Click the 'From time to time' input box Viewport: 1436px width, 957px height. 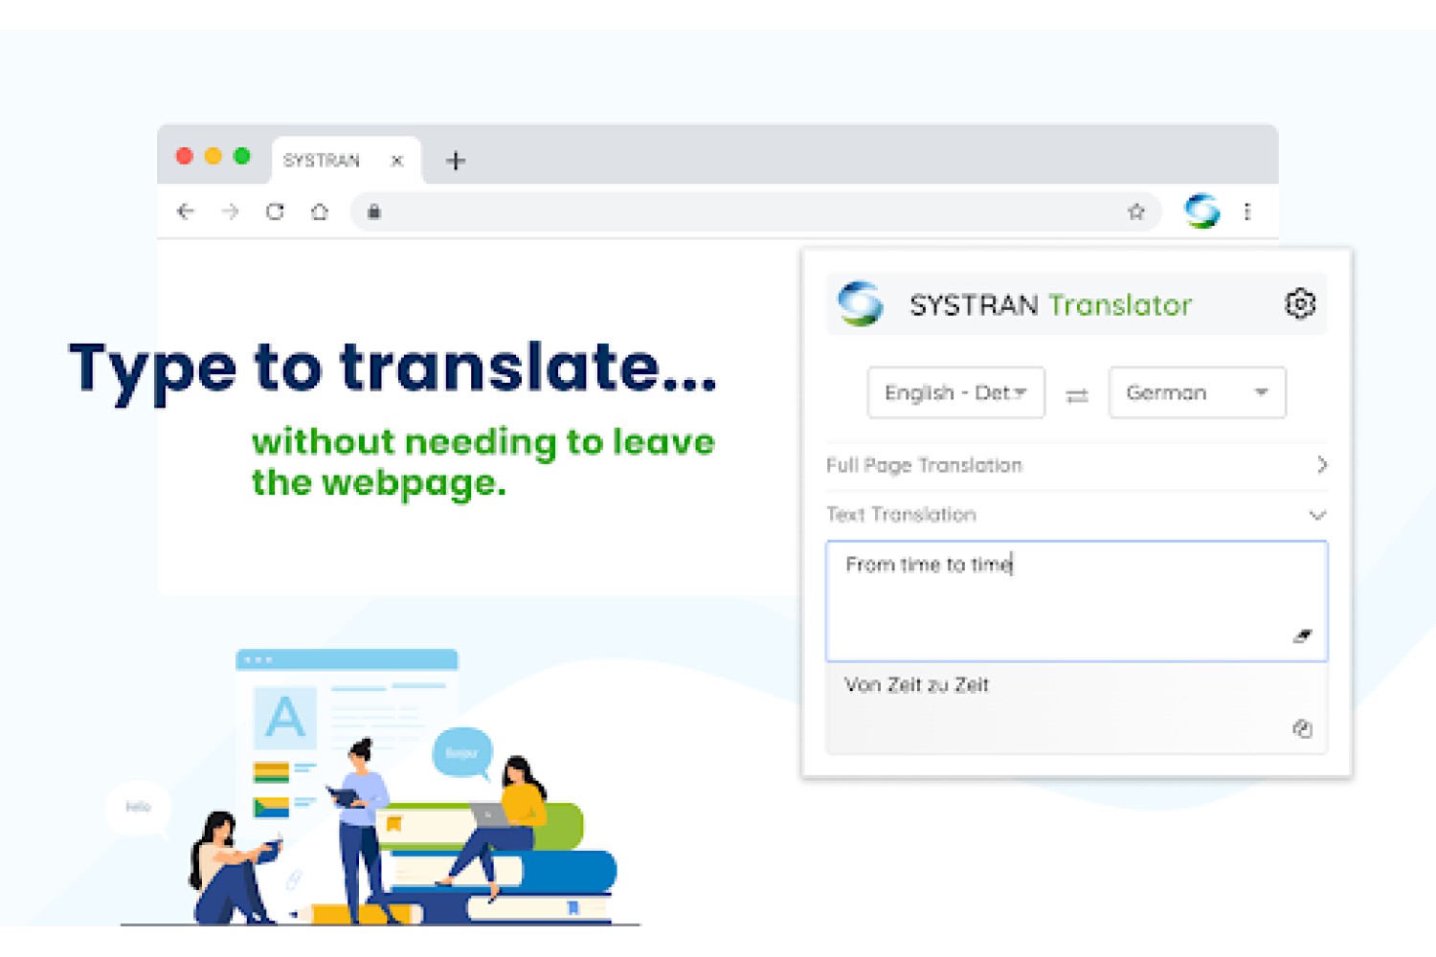(1076, 601)
